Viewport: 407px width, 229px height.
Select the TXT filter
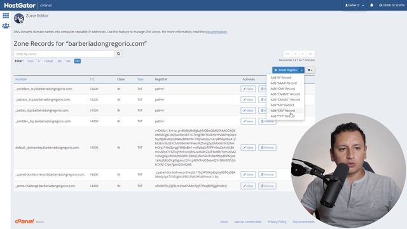point(78,61)
